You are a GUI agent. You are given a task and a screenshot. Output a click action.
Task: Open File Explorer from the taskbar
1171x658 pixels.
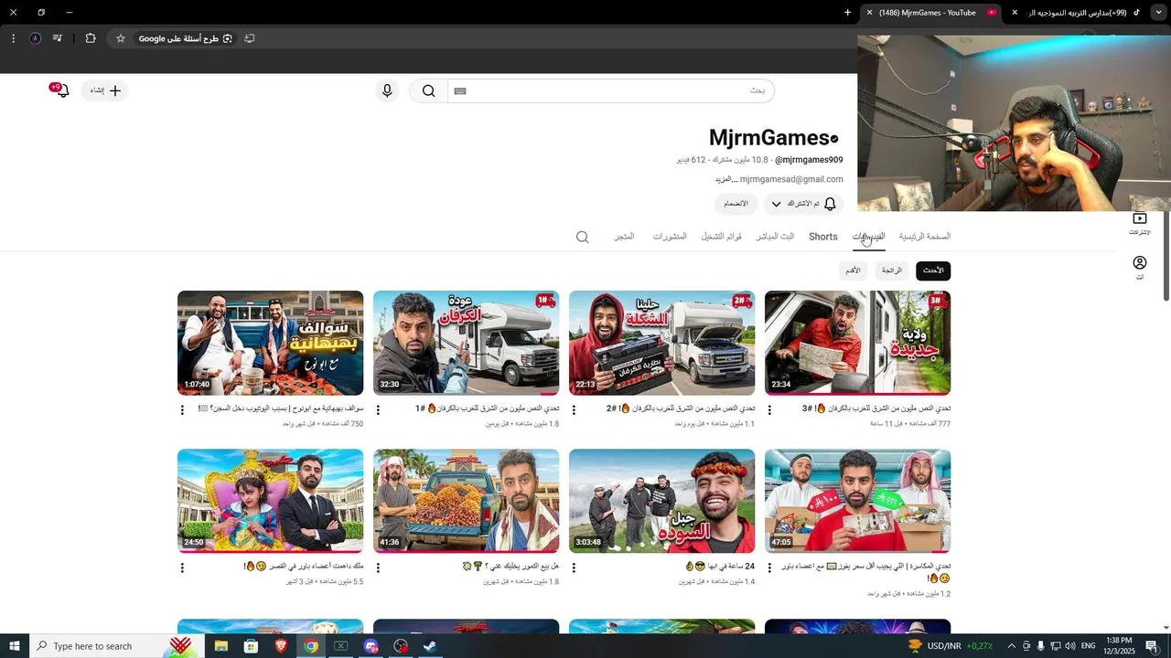click(x=221, y=646)
